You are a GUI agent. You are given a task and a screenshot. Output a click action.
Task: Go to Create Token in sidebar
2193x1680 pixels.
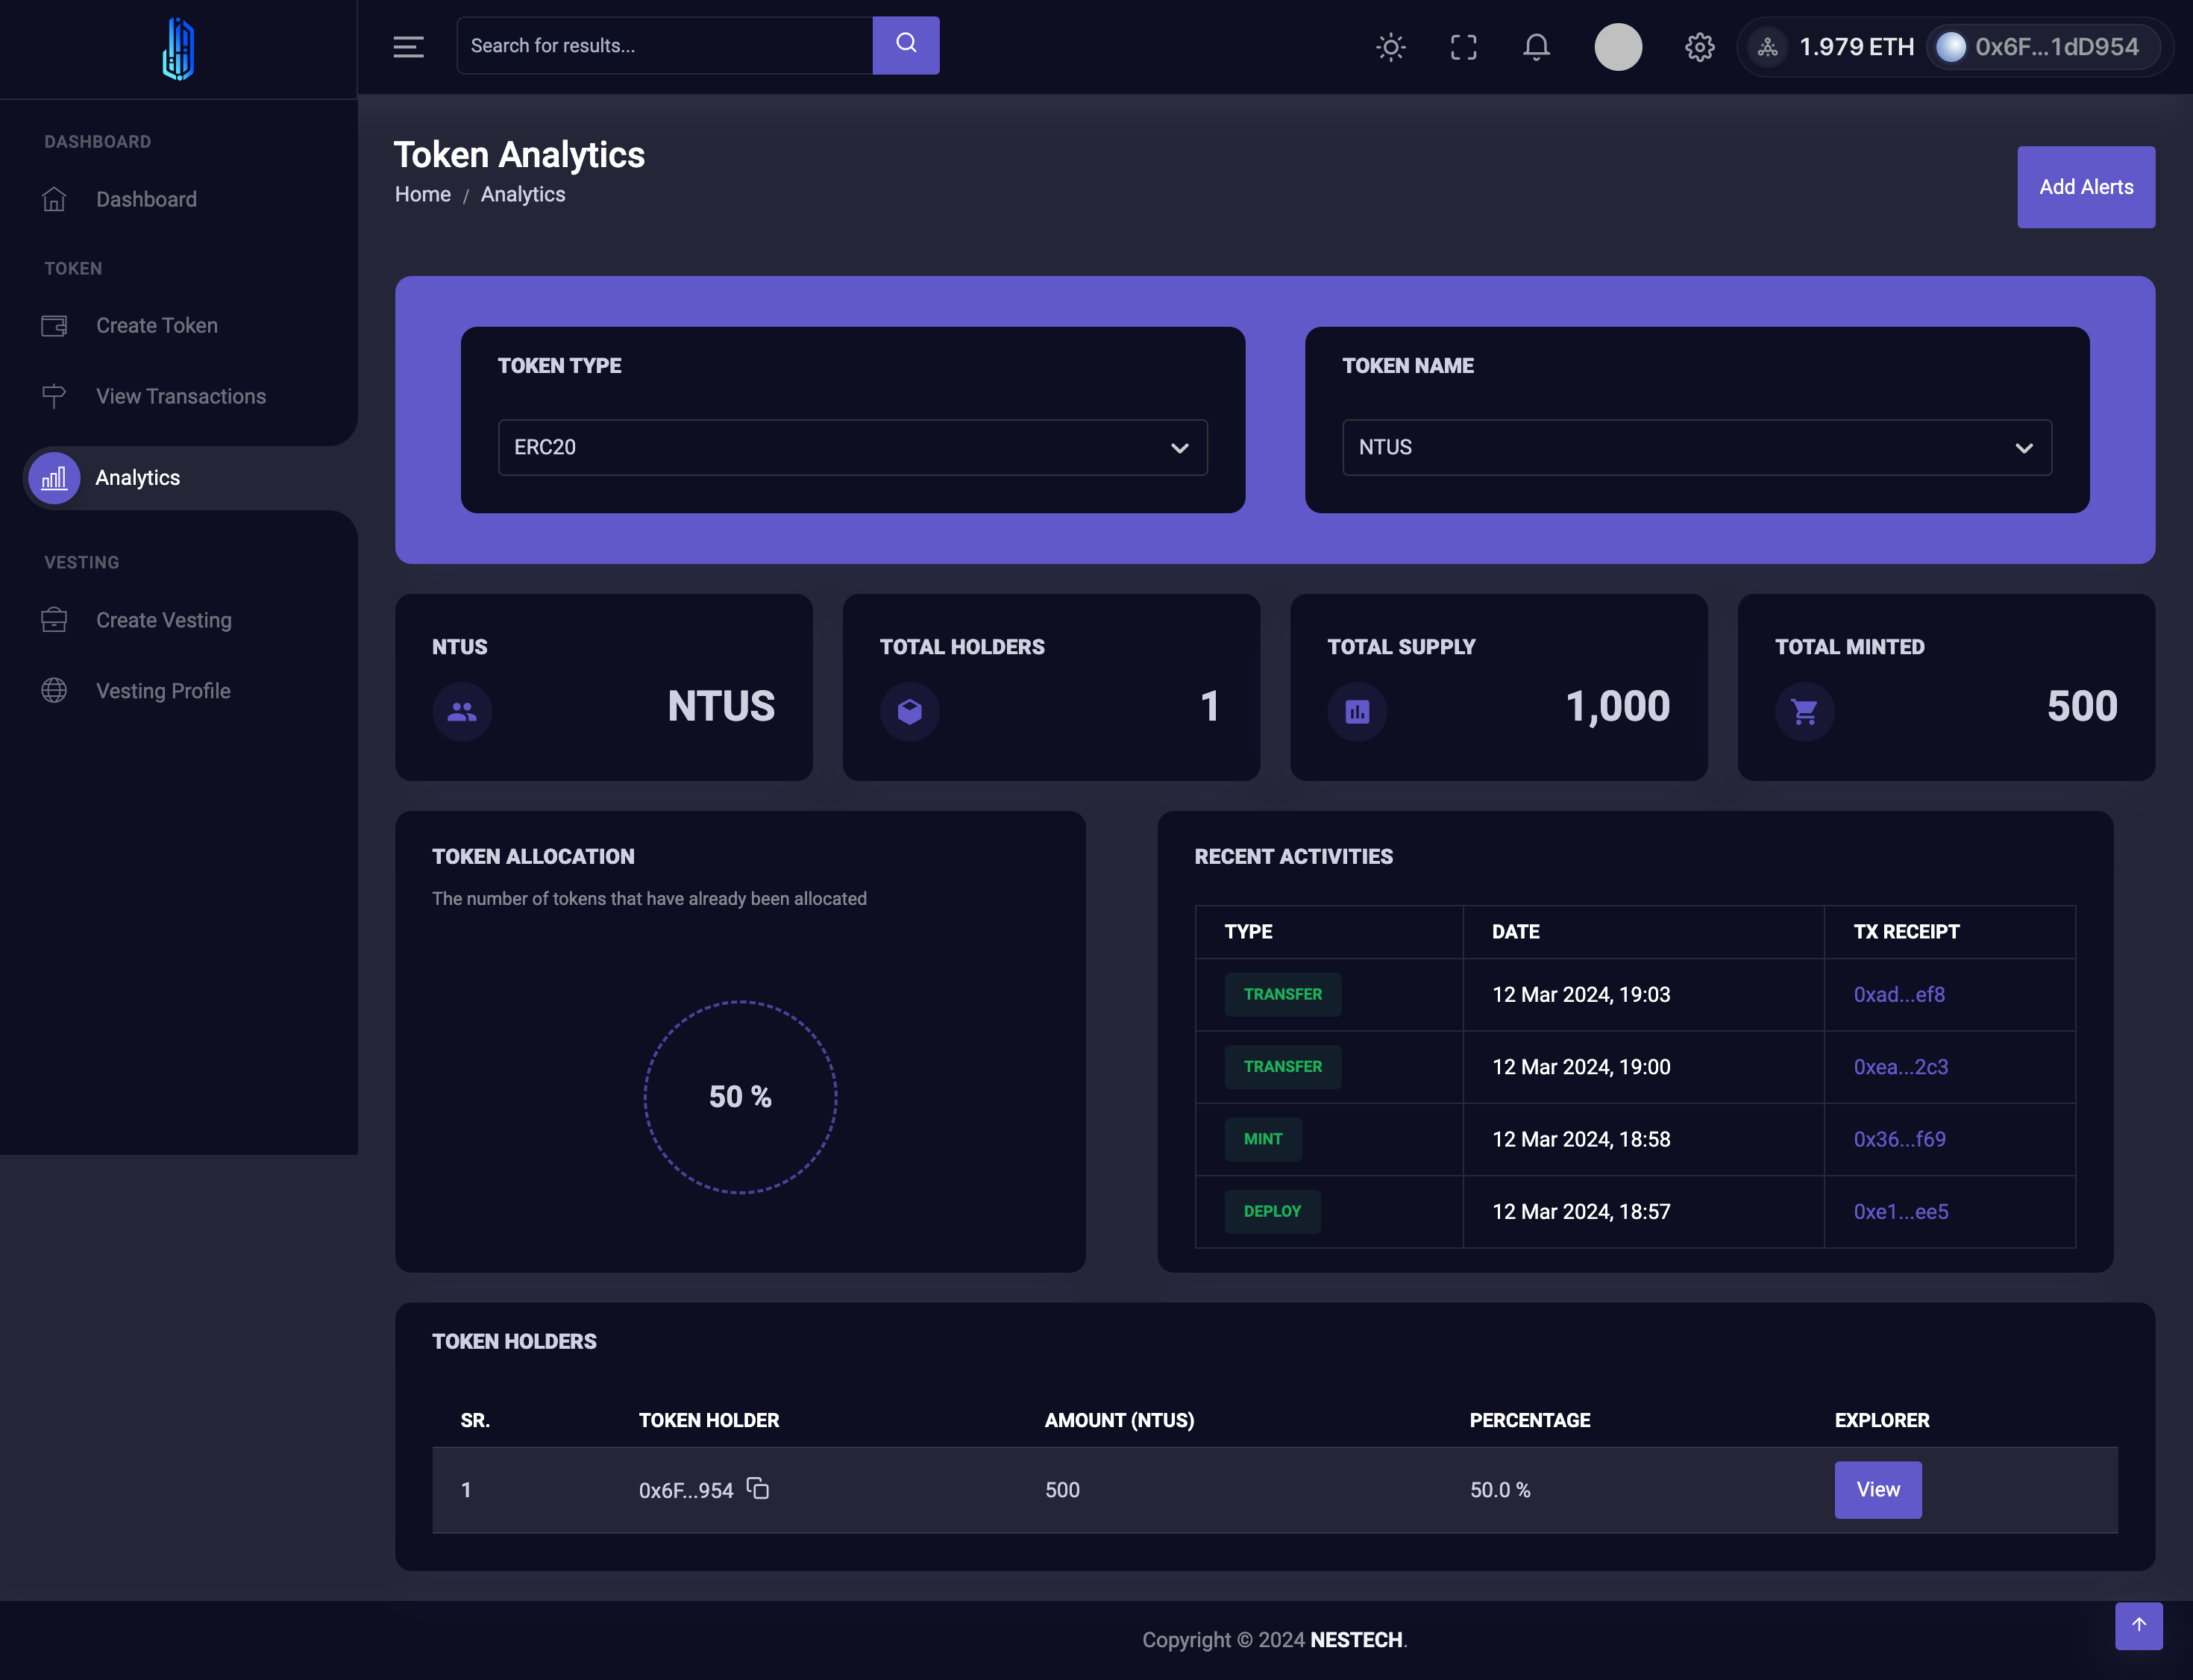(x=157, y=325)
